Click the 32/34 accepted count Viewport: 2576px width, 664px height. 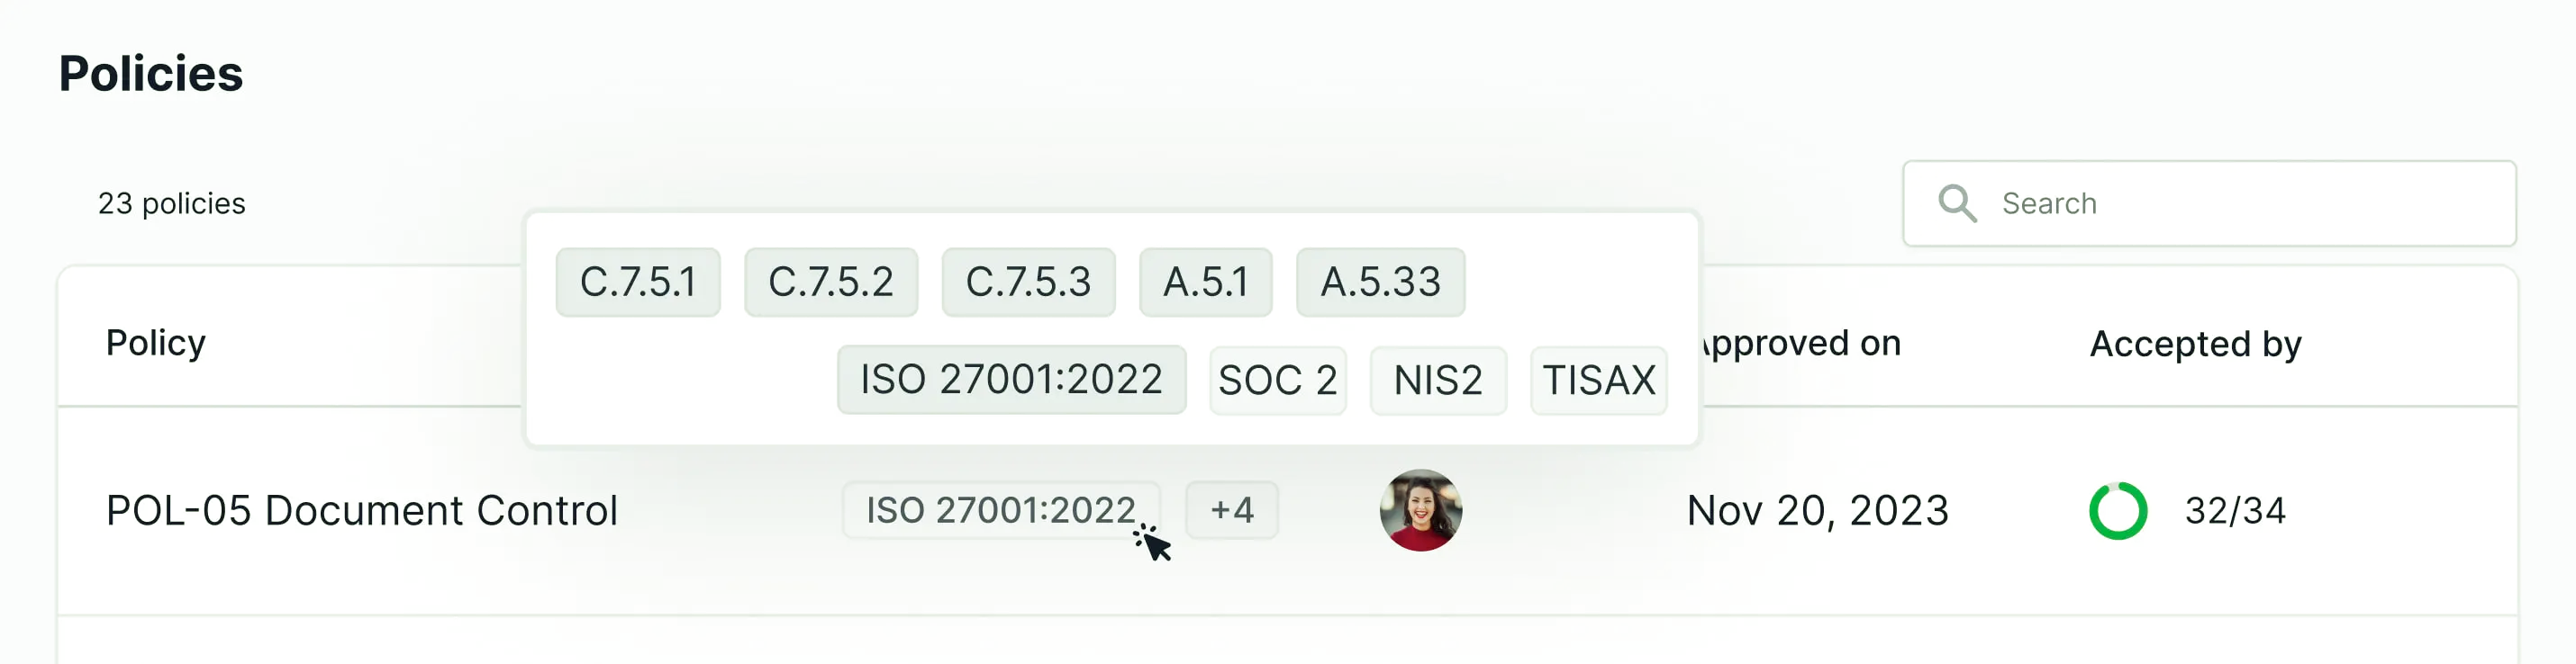[x=2235, y=511]
